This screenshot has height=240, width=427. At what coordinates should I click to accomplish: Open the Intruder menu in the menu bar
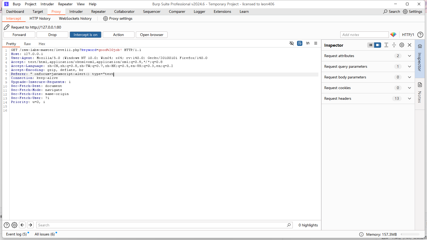pos(47,4)
